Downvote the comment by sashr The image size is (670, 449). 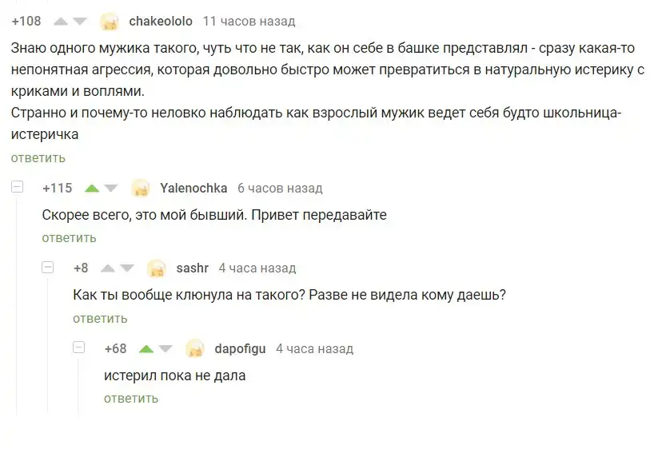(127, 268)
